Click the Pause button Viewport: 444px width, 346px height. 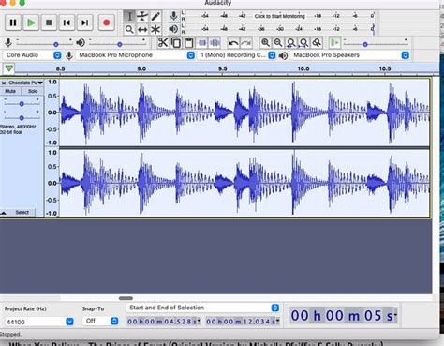pos(13,23)
